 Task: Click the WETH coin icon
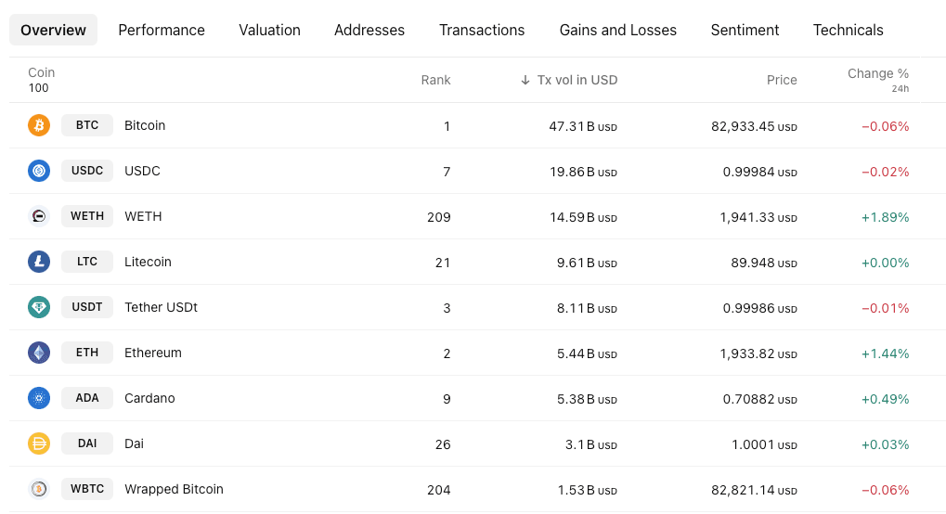[x=39, y=216]
